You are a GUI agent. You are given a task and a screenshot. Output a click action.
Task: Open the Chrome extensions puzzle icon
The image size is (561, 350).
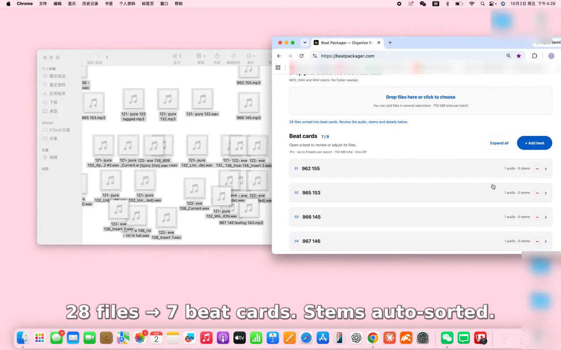535,56
